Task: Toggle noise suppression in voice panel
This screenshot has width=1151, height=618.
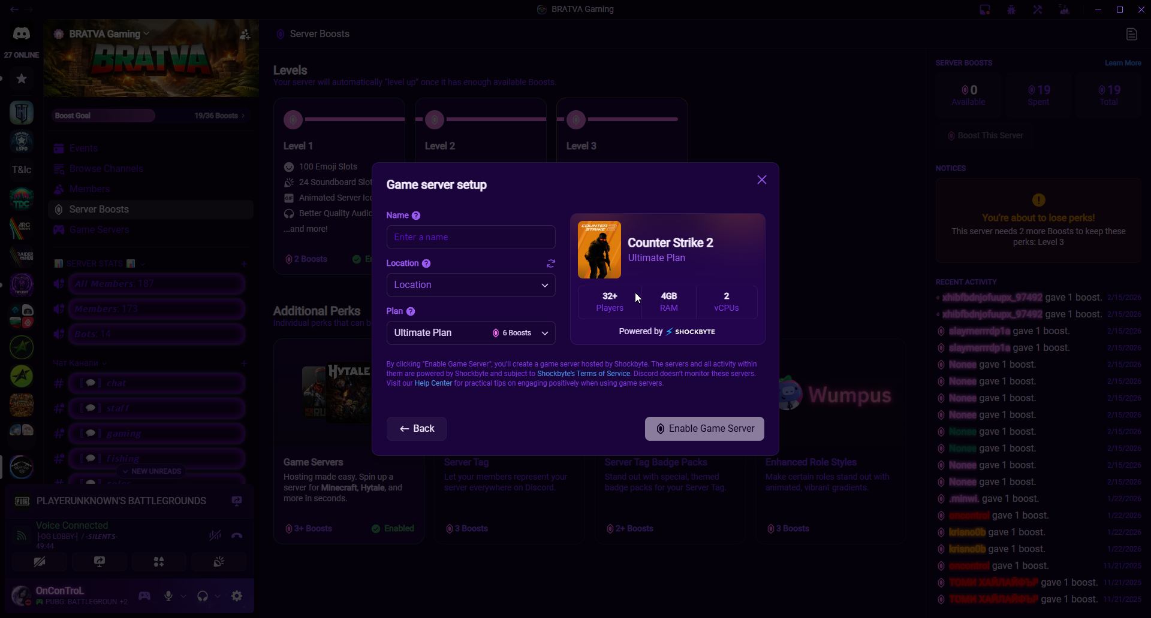Action: click(215, 535)
